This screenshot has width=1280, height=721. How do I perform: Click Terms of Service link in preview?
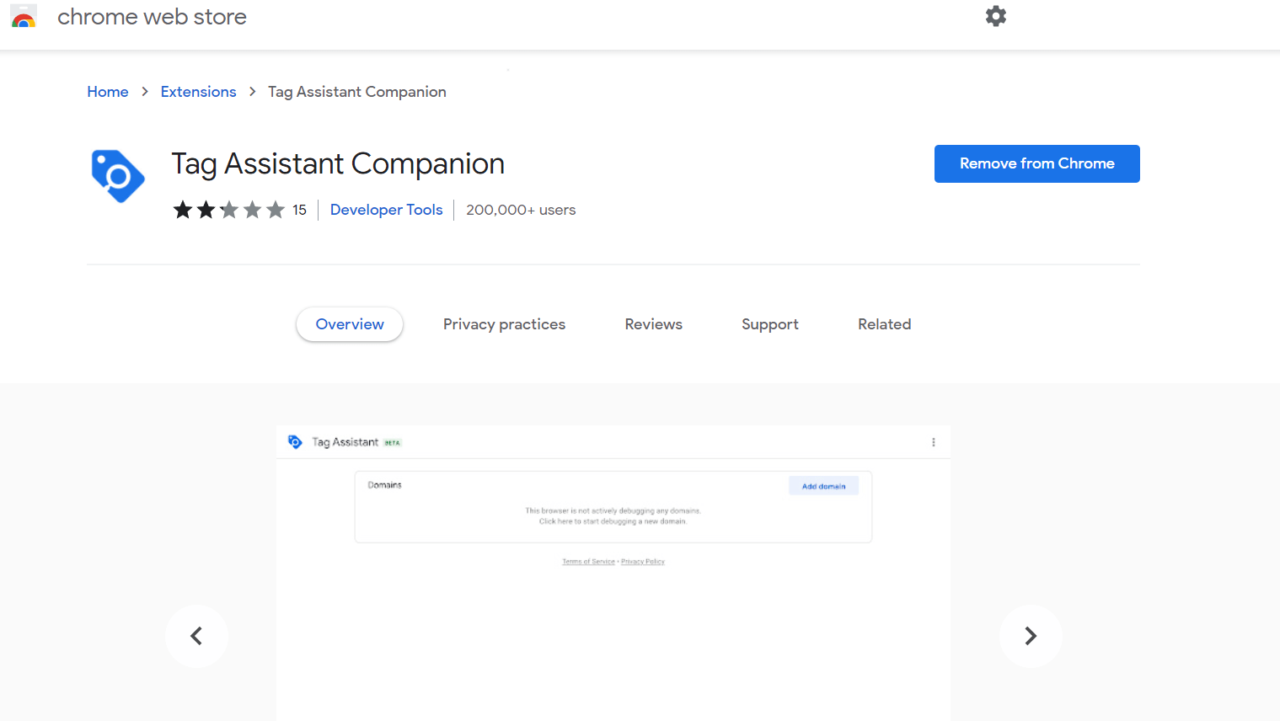tap(588, 562)
